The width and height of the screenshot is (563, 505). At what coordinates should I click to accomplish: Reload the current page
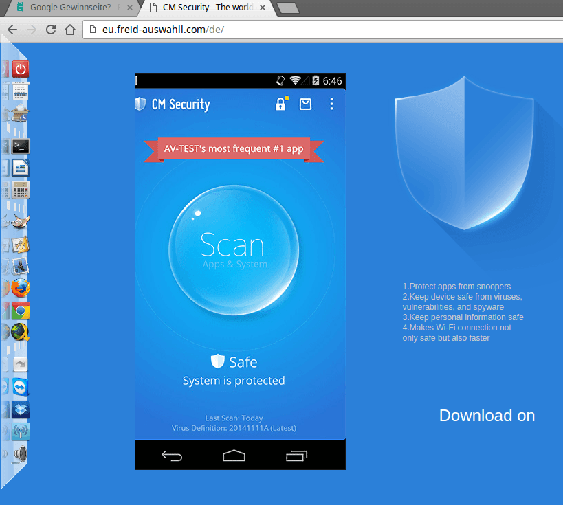[51, 30]
